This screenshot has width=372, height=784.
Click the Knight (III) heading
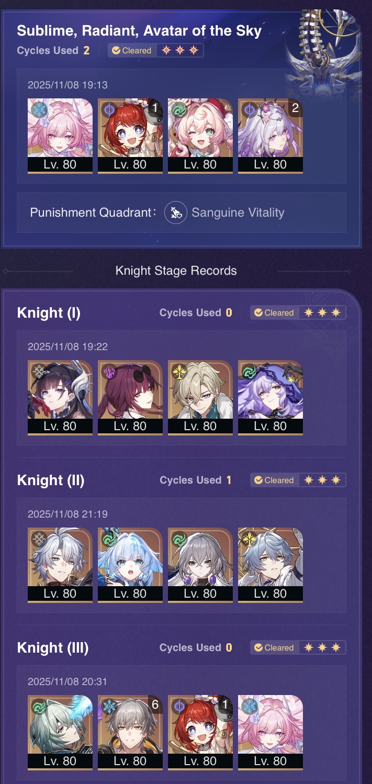click(53, 648)
